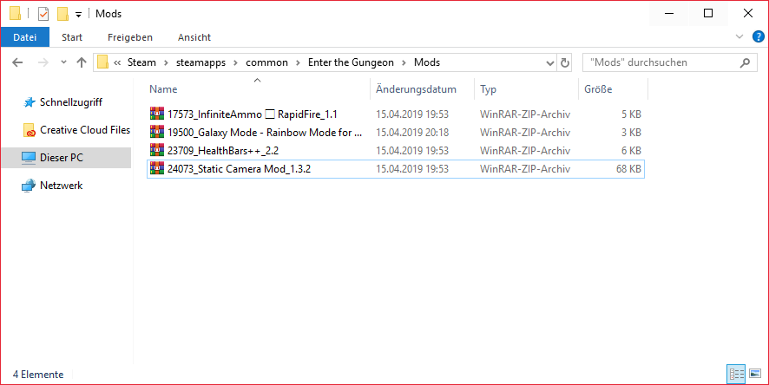This screenshot has height=385, width=769.
Task: Click the window folder icon in title bar
Action: (x=16, y=13)
